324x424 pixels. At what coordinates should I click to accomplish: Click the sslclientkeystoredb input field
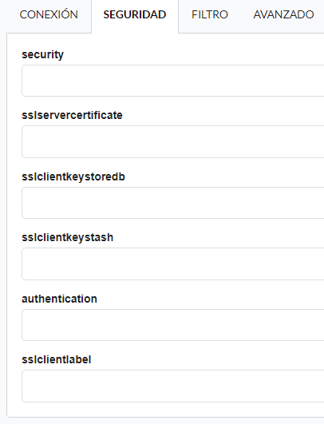pyautogui.click(x=173, y=203)
